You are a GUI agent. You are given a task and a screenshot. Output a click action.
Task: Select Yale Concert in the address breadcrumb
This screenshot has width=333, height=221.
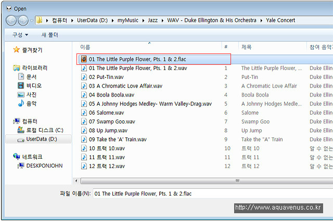click(280, 20)
